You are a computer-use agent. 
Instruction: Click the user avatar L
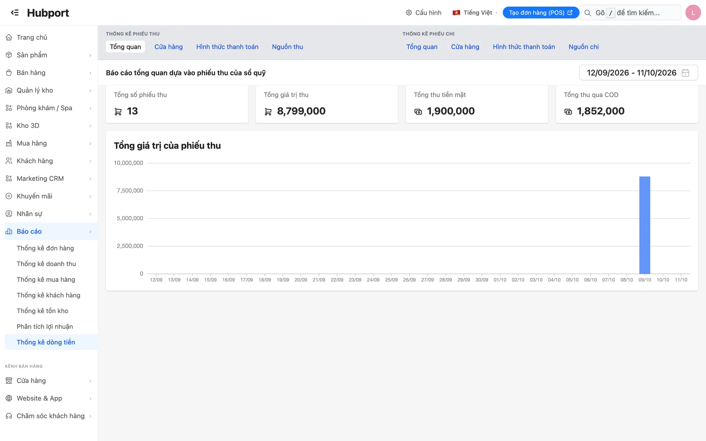[693, 12]
